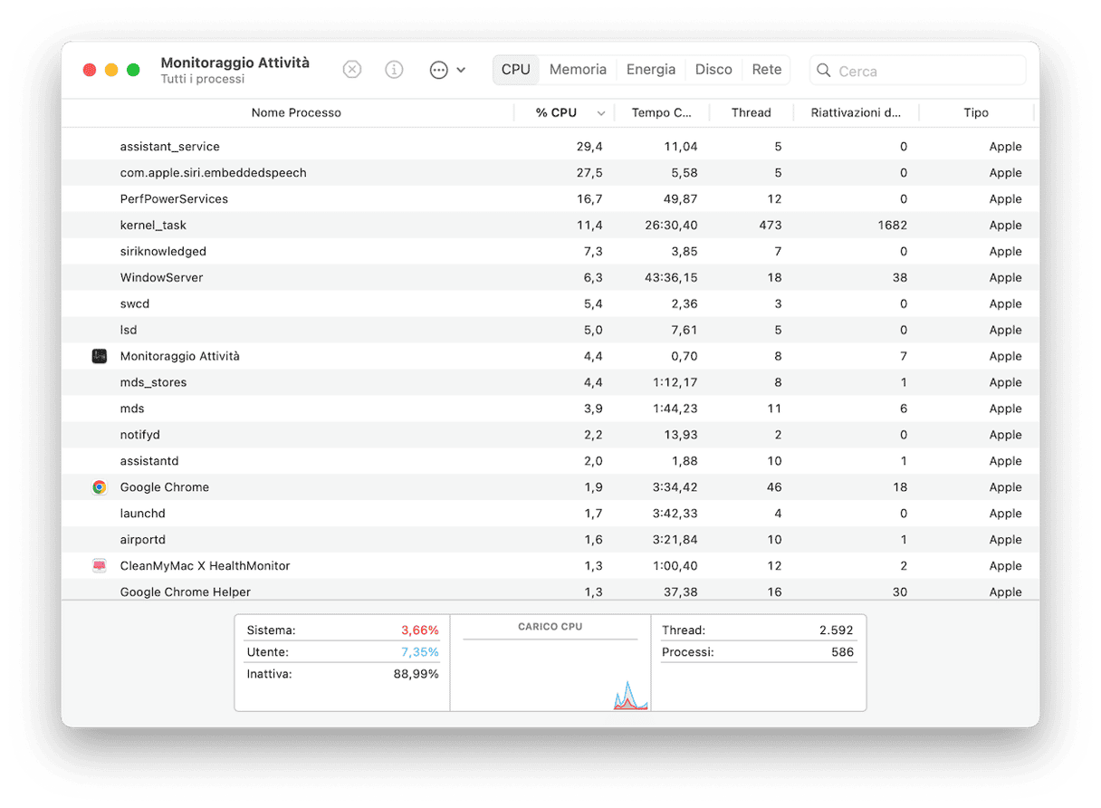Viewport: 1101px width, 808px height.
Task: Switch to the Memoria tab
Action: click(578, 70)
